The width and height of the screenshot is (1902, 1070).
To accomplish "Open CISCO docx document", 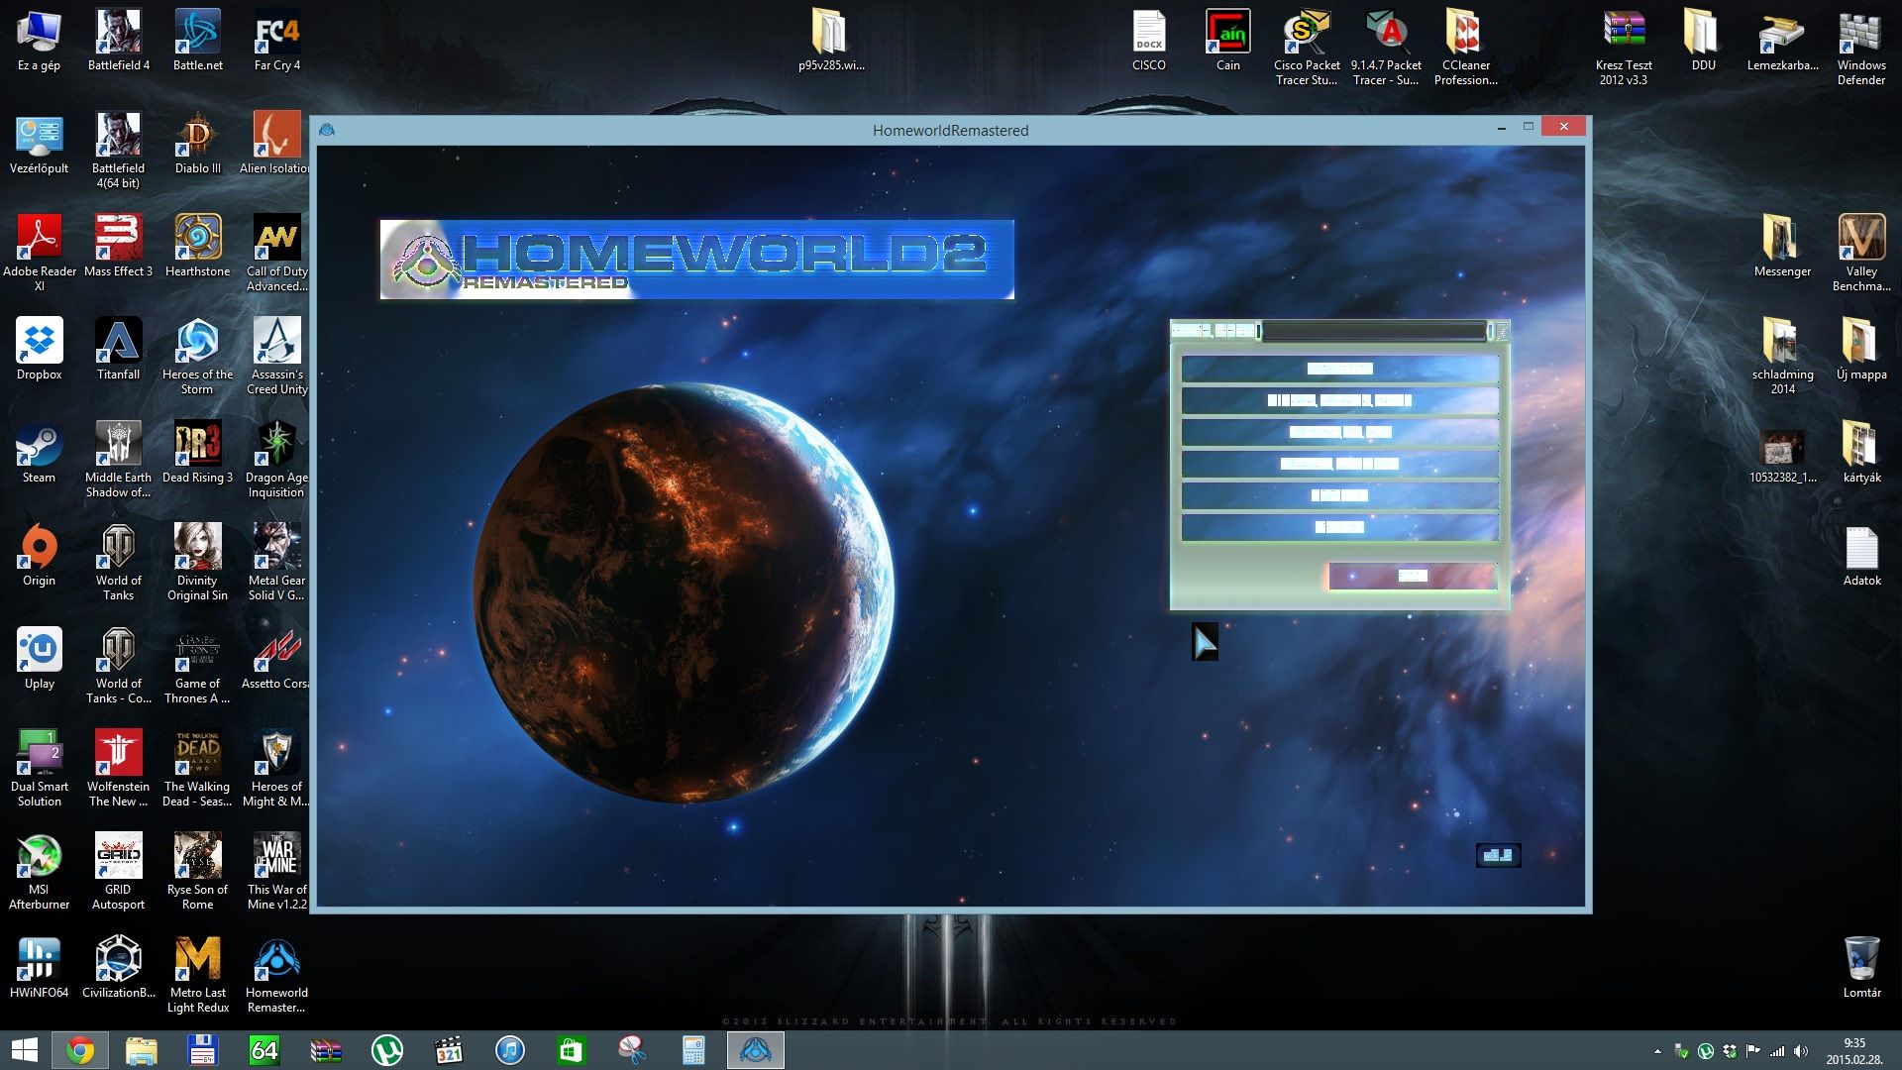I will point(1148,41).
